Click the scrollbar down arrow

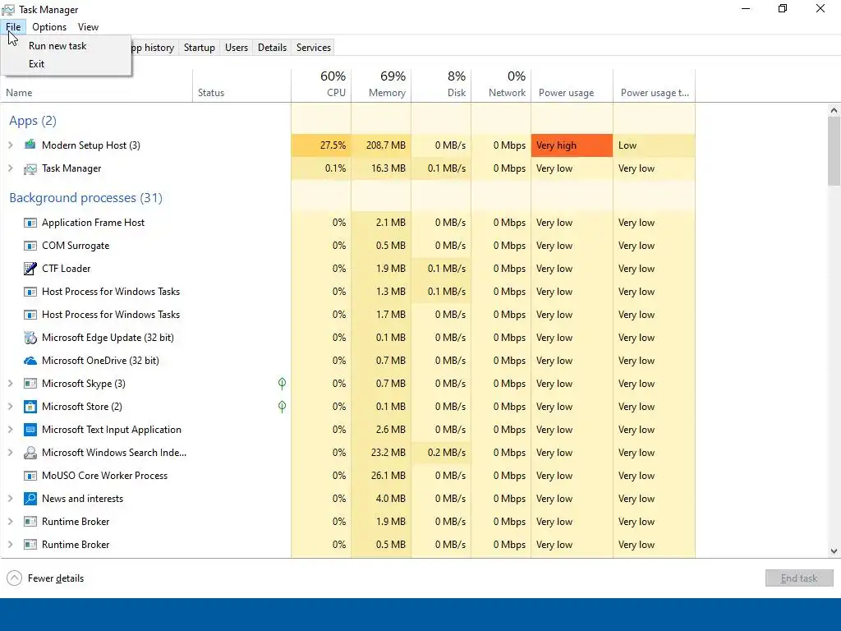[x=834, y=551]
